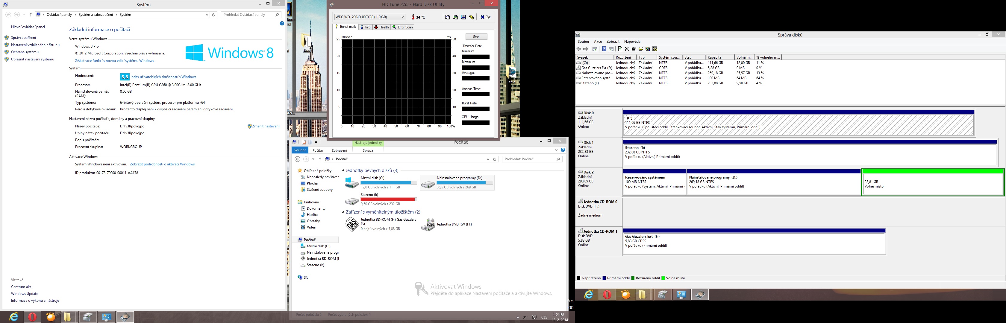
Task: Click the Exit icon in HD Tune
Action: click(485, 17)
